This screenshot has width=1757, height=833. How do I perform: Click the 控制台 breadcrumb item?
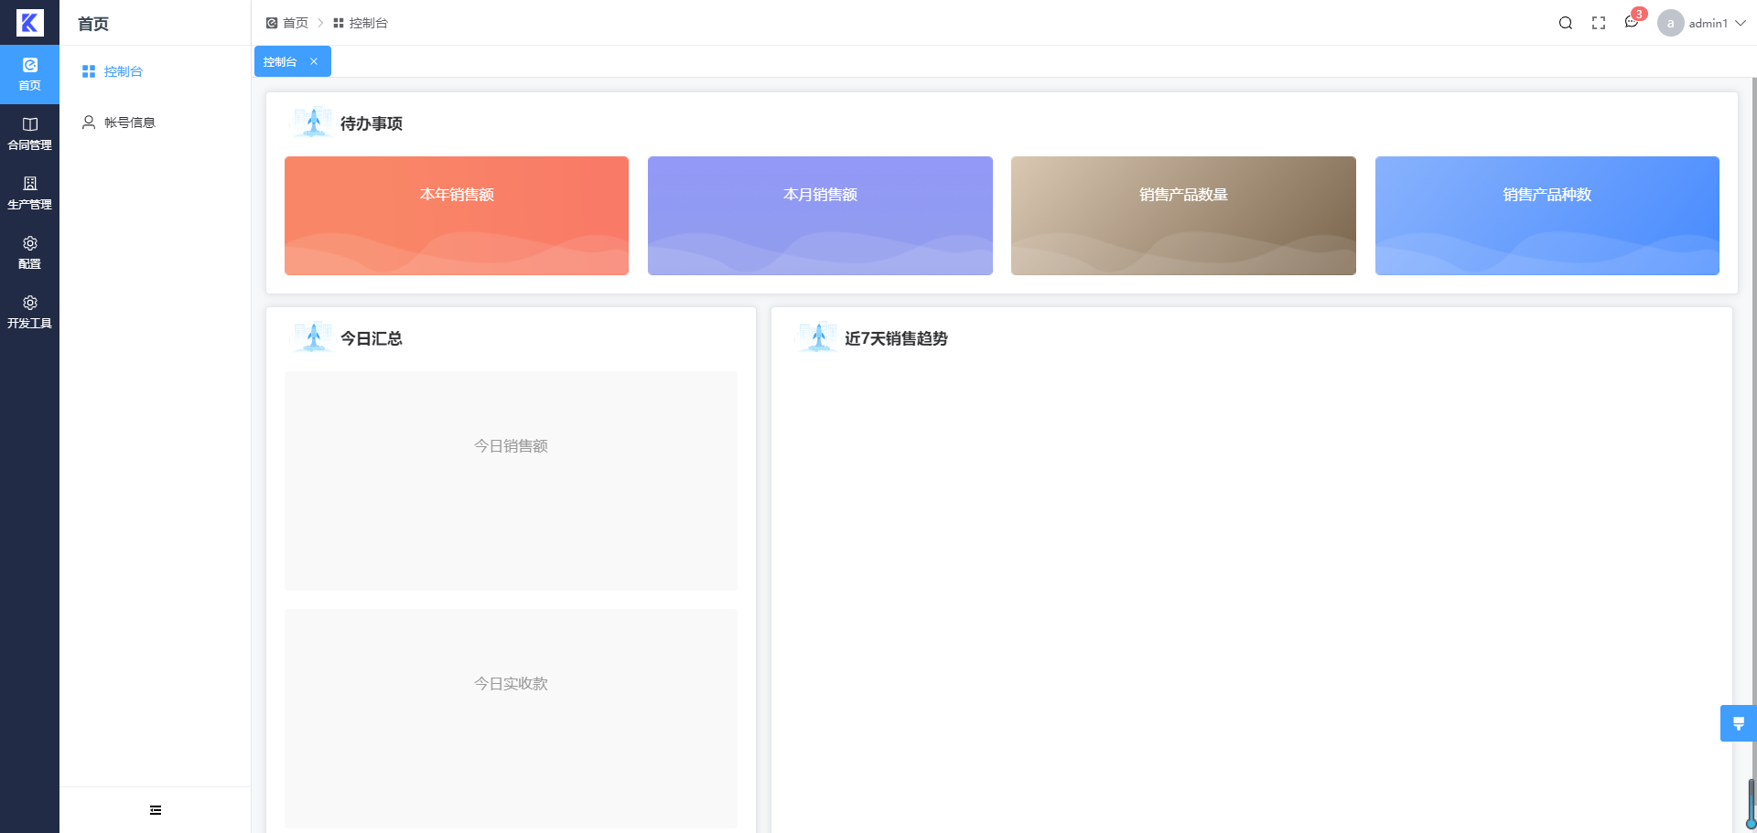pyautogui.click(x=361, y=23)
